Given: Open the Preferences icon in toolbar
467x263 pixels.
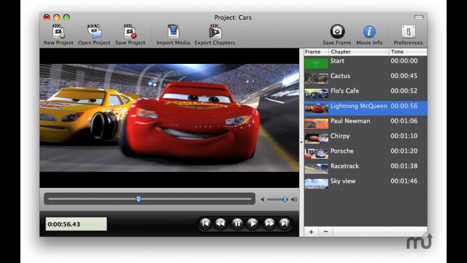Looking at the screenshot, I should coord(408,32).
